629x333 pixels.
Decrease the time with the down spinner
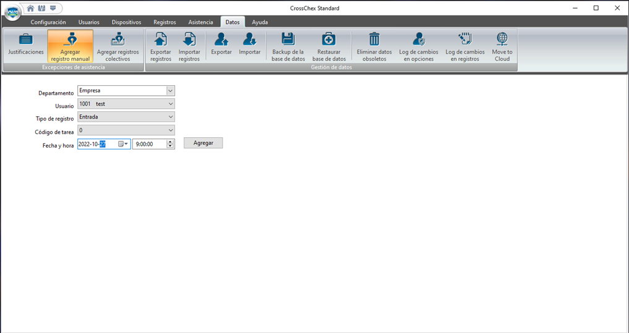click(x=171, y=146)
